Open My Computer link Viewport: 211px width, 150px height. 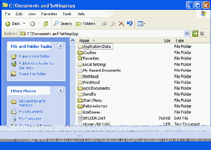tap(30, 118)
